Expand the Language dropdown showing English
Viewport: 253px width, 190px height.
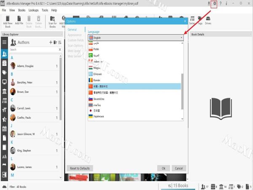click(x=136, y=38)
